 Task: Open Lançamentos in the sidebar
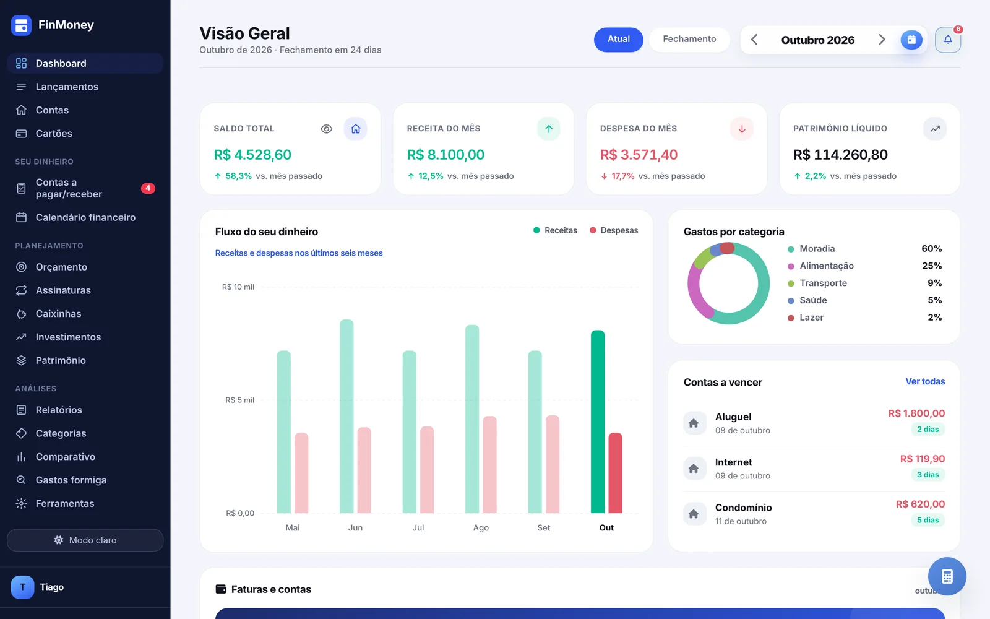coord(85,87)
